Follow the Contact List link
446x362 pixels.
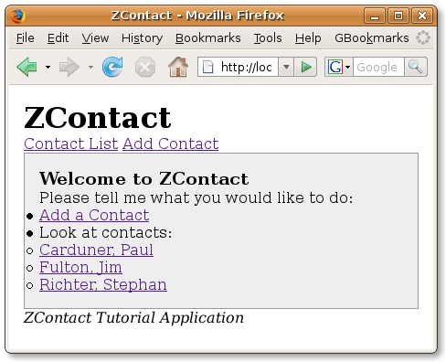(71, 144)
